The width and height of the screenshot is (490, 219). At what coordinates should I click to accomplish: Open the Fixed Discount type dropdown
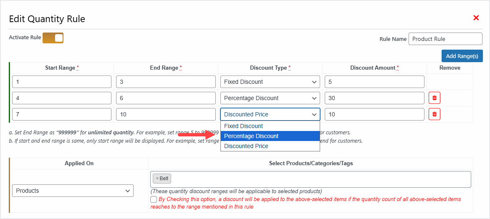[270, 82]
